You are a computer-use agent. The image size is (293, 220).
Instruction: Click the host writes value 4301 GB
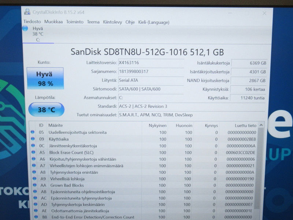(x=249, y=72)
